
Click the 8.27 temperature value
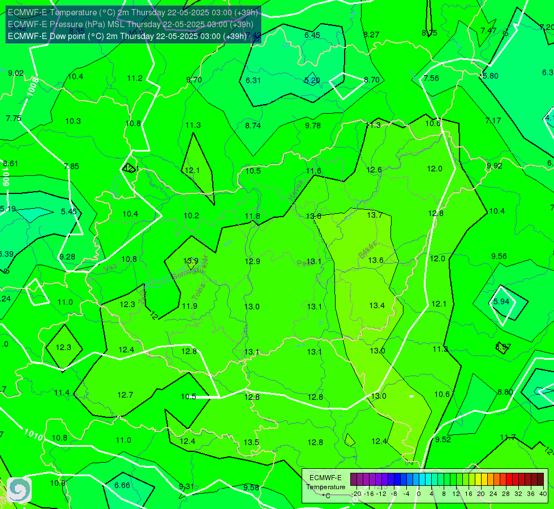click(371, 34)
